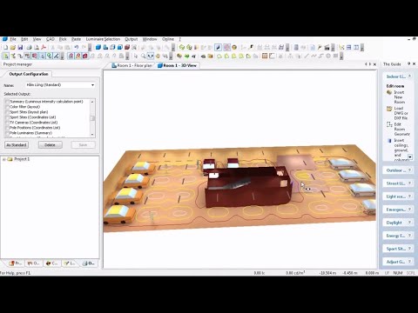Click the As Standard button

(17, 144)
